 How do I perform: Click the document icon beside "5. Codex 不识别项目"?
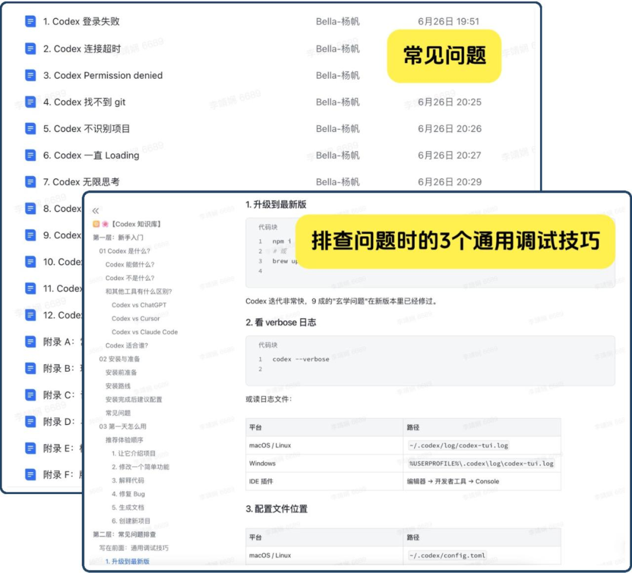pos(30,129)
